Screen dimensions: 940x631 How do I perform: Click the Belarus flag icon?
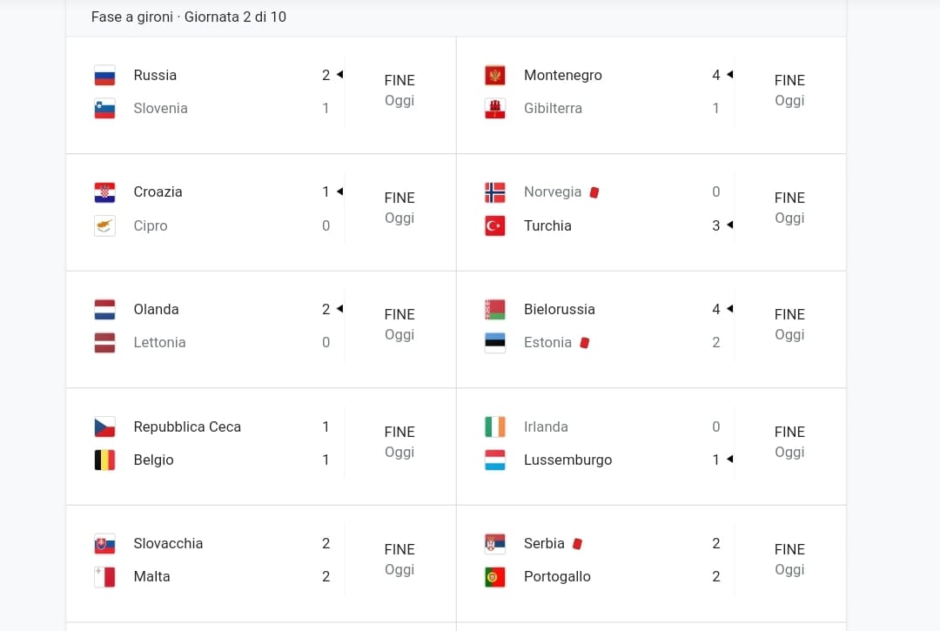click(x=495, y=310)
